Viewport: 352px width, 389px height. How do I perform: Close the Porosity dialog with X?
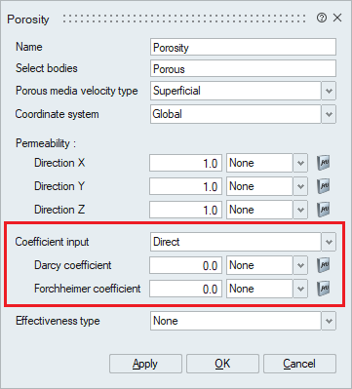(x=337, y=18)
